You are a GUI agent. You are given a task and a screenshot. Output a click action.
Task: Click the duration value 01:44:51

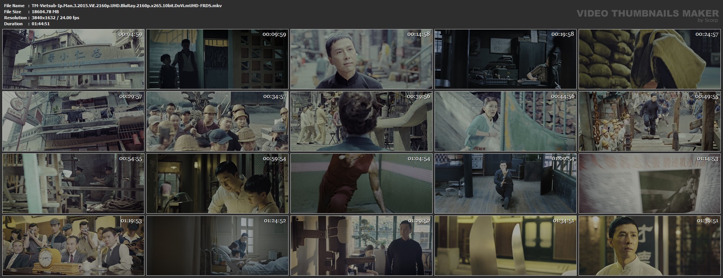click(41, 24)
